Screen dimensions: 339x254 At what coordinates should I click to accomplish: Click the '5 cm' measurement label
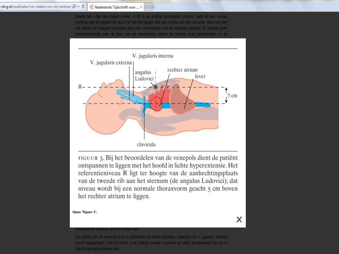click(x=232, y=95)
